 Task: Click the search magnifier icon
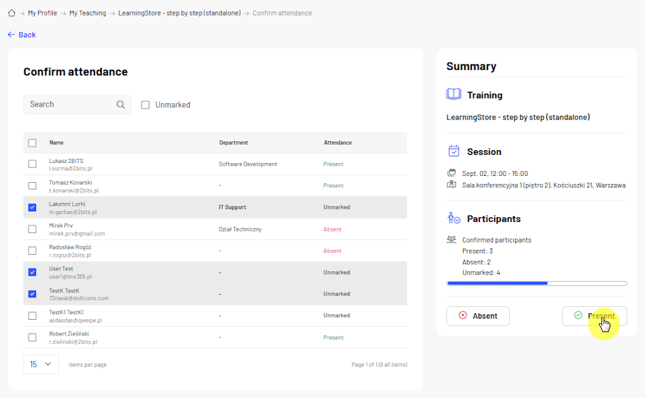(x=121, y=105)
